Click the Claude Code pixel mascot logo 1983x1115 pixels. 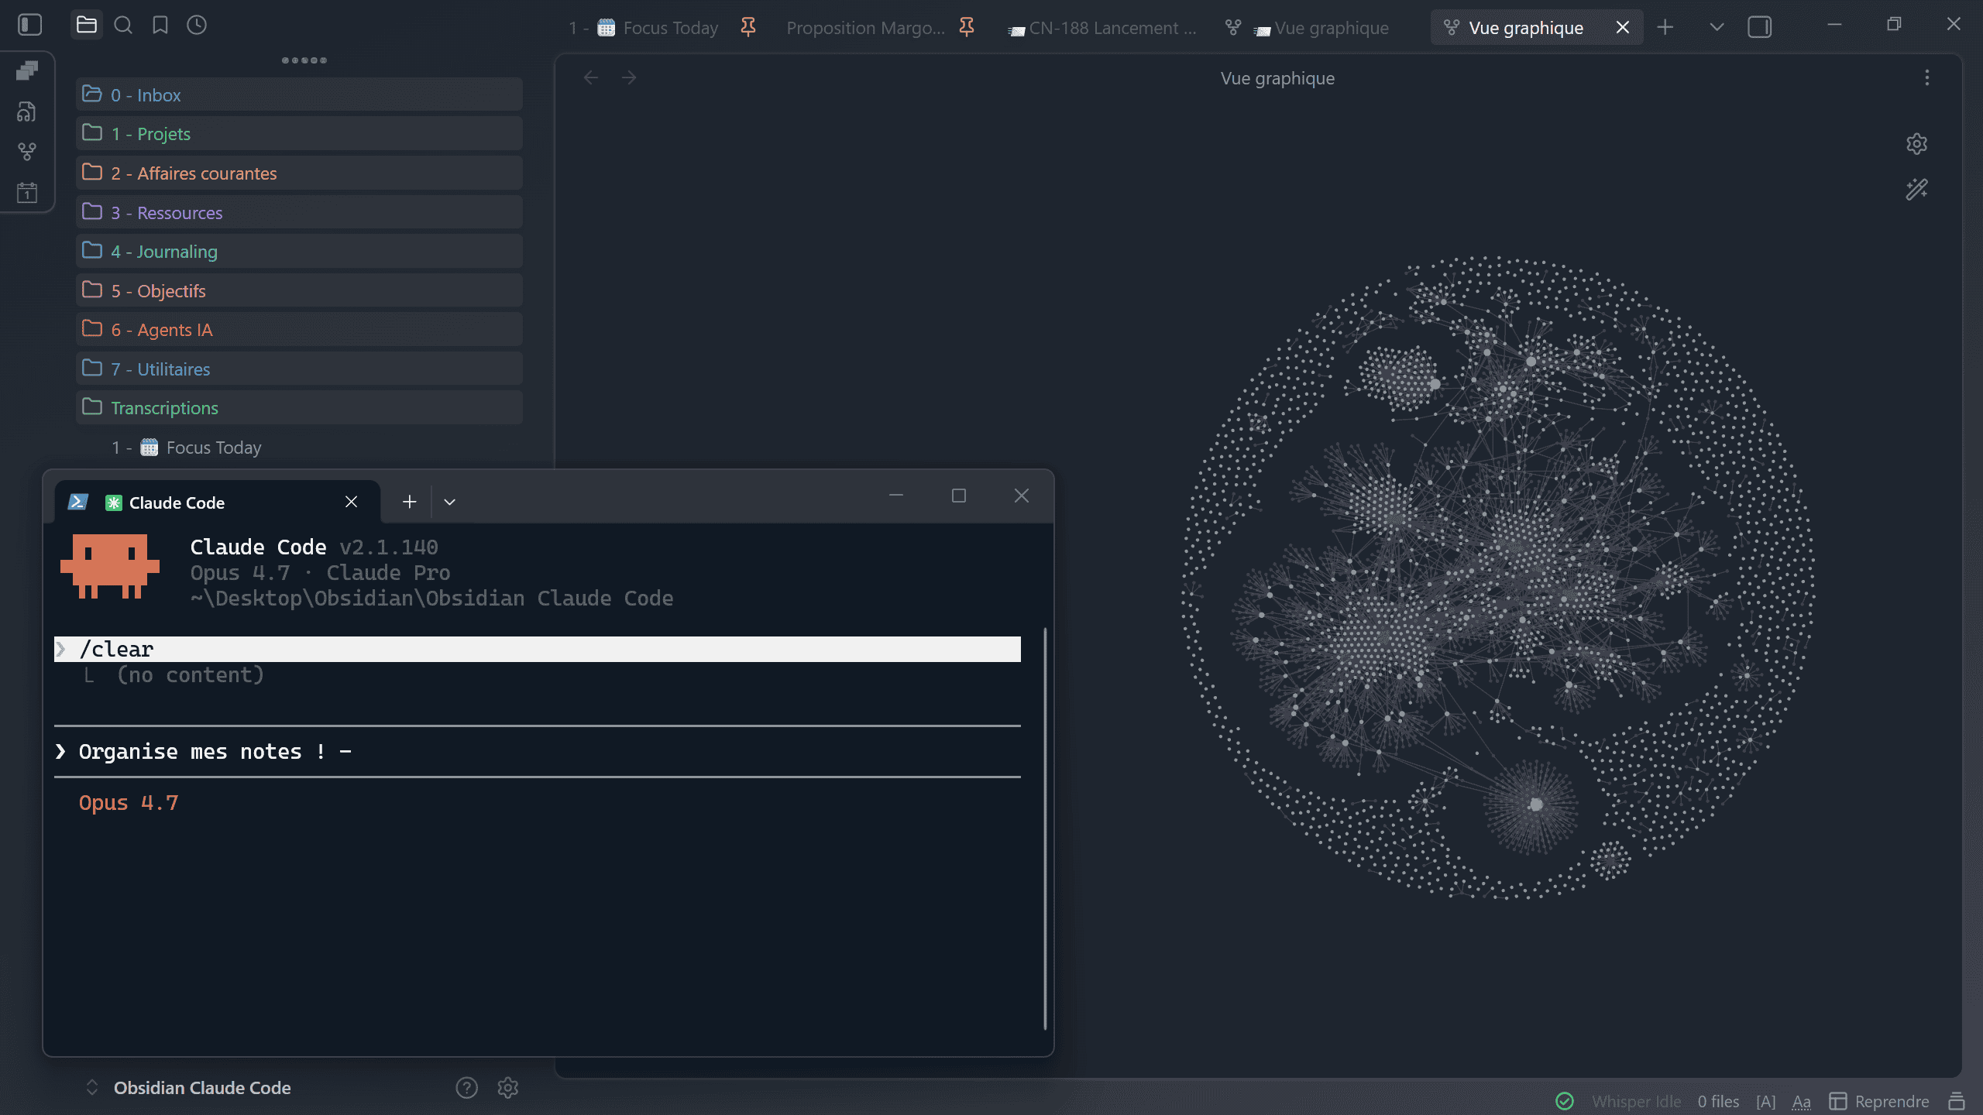110,566
